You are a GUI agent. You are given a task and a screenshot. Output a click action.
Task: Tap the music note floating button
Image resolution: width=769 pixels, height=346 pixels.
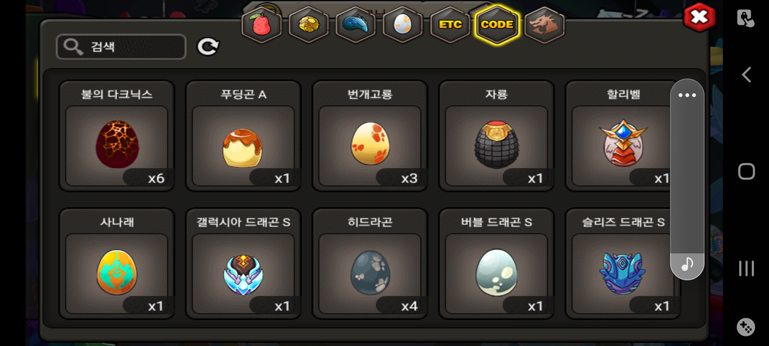point(687,265)
